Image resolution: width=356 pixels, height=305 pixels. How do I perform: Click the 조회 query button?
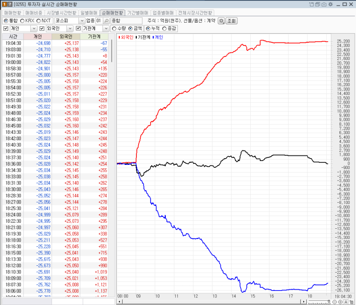(232, 21)
